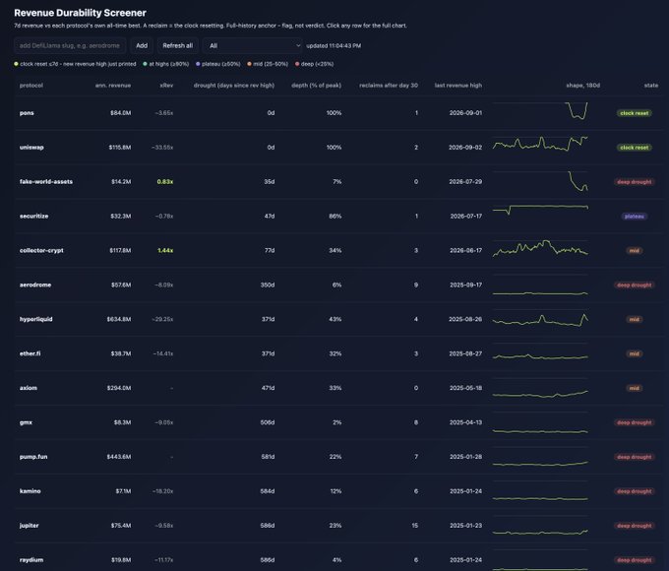
Task: Click the at highs legend dot
Action: pos(145,64)
